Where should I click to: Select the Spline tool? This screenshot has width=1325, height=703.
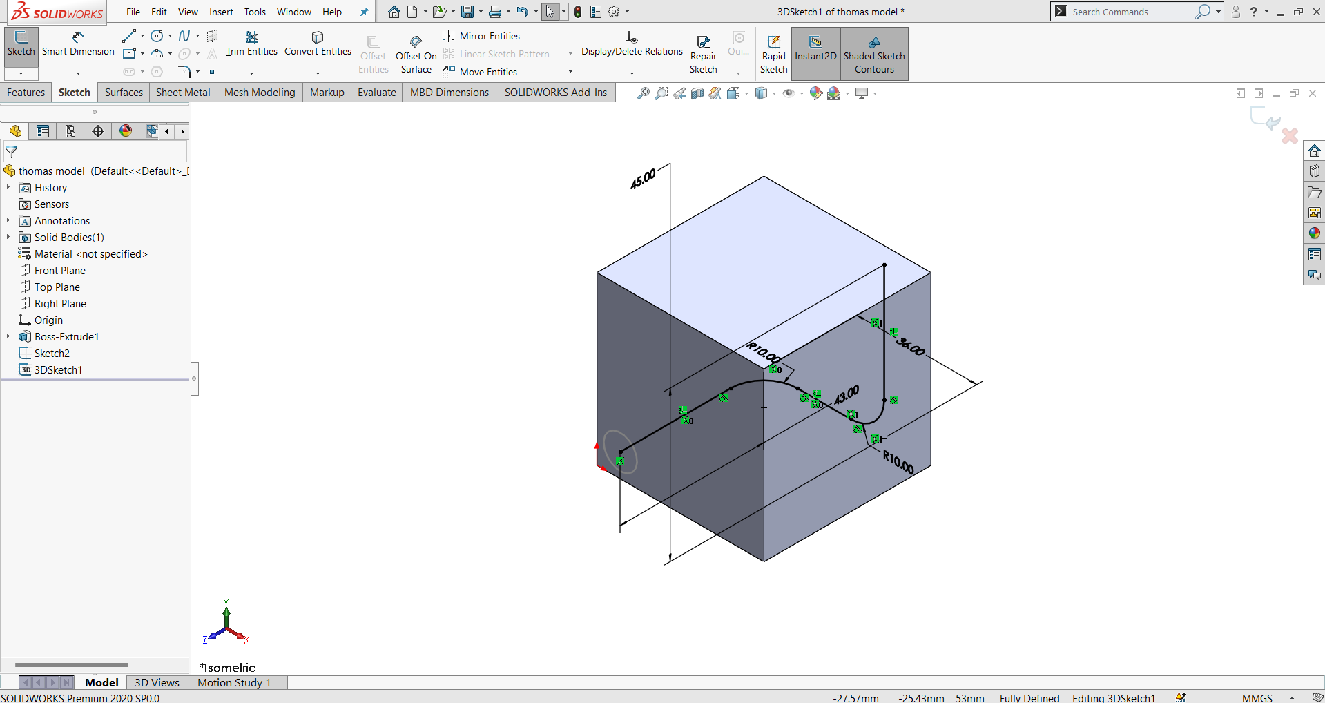click(184, 36)
